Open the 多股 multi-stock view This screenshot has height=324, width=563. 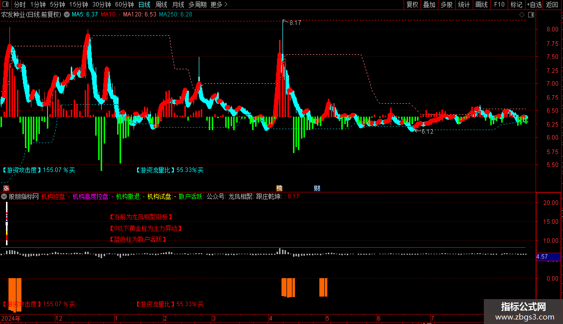click(446, 4)
